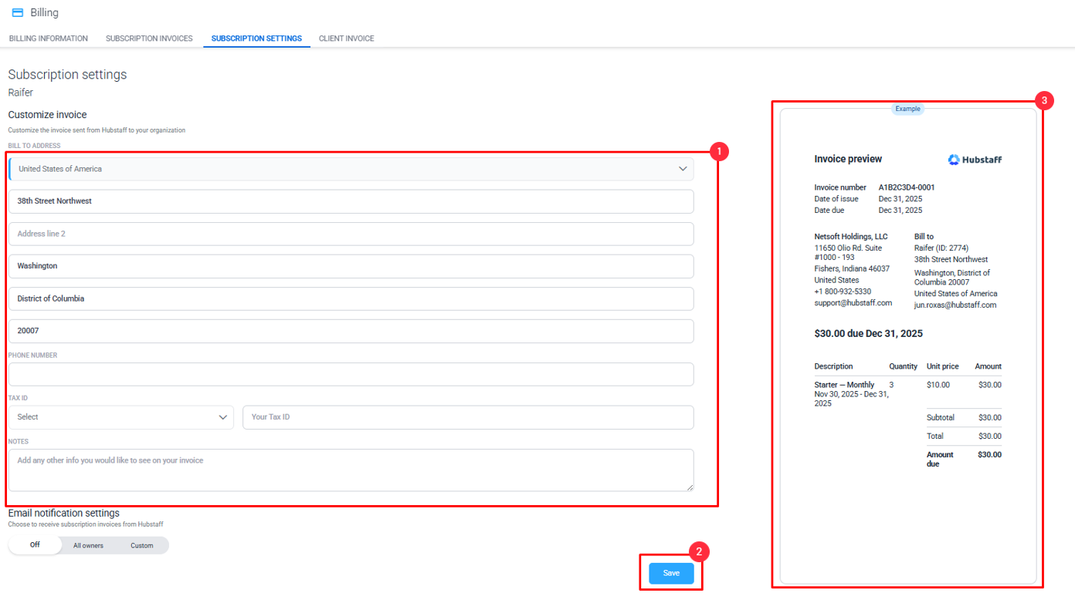The width and height of the screenshot is (1075, 600).
Task: Open the Billing Information tab
Action: [49, 39]
